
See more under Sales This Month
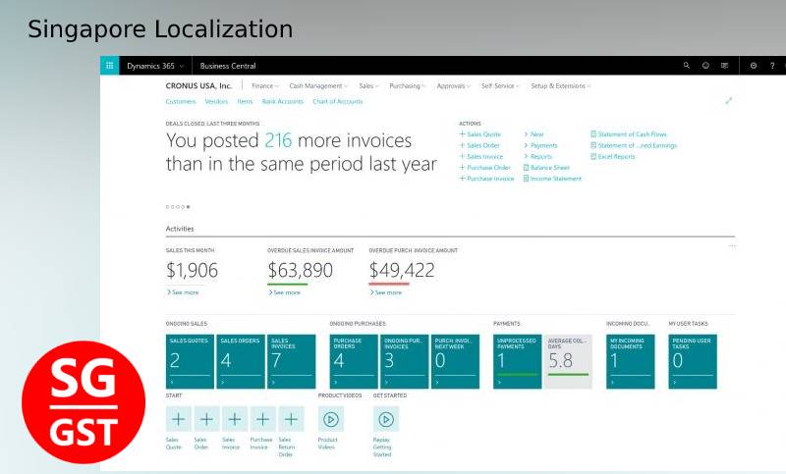[x=183, y=291]
